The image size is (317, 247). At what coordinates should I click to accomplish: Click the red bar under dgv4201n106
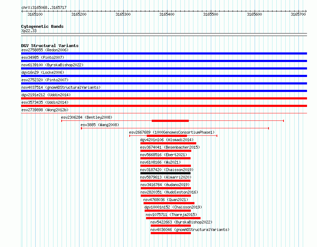168,143
